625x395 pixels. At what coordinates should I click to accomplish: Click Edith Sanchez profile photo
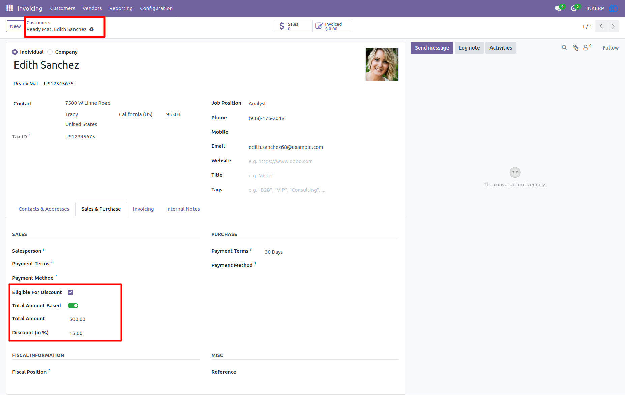click(382, 64)
